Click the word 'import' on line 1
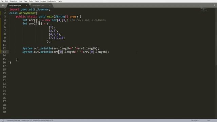 (14, 9)
